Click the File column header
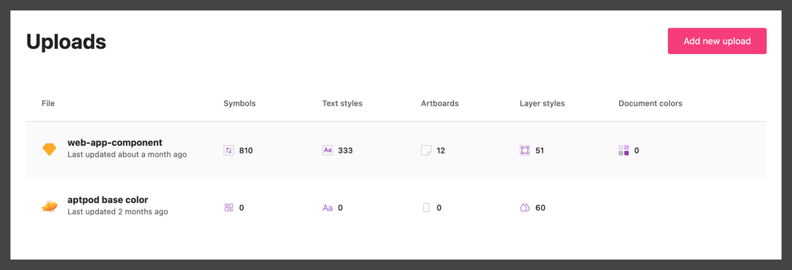The image size is (792, 270). click(48, 104)
